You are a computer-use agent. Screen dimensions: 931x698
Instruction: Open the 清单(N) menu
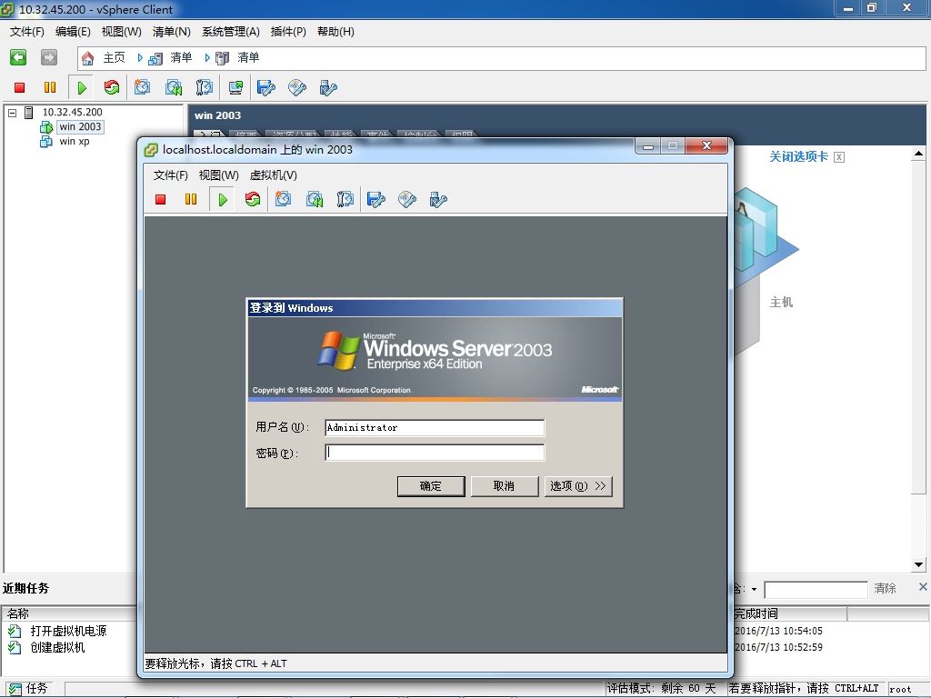171,32
